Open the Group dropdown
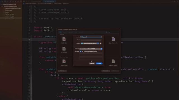Screen dimensions: 179x100 pos(91,49)
